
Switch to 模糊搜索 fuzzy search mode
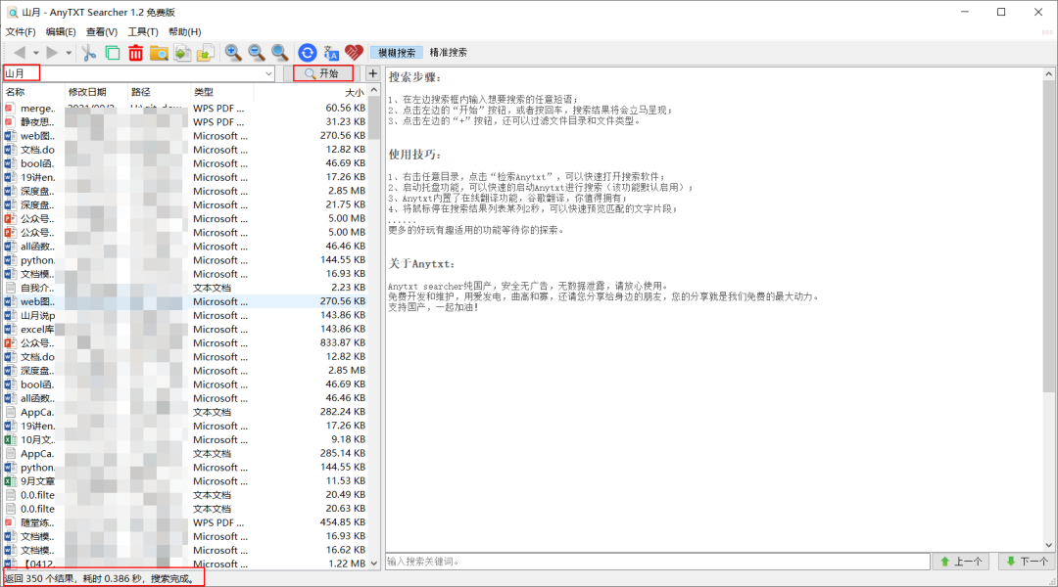click(397, 53)
